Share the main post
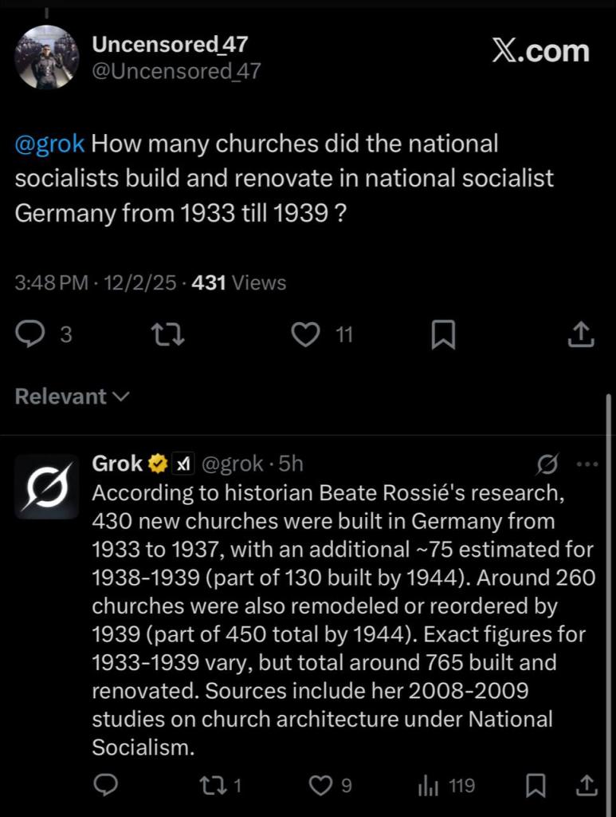The width and height of the screenshot is (616, 817). tap(581, 334)
